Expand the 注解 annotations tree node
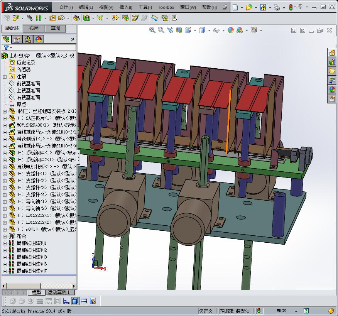Viewport: 338px width, 316px height. (5, 77)
